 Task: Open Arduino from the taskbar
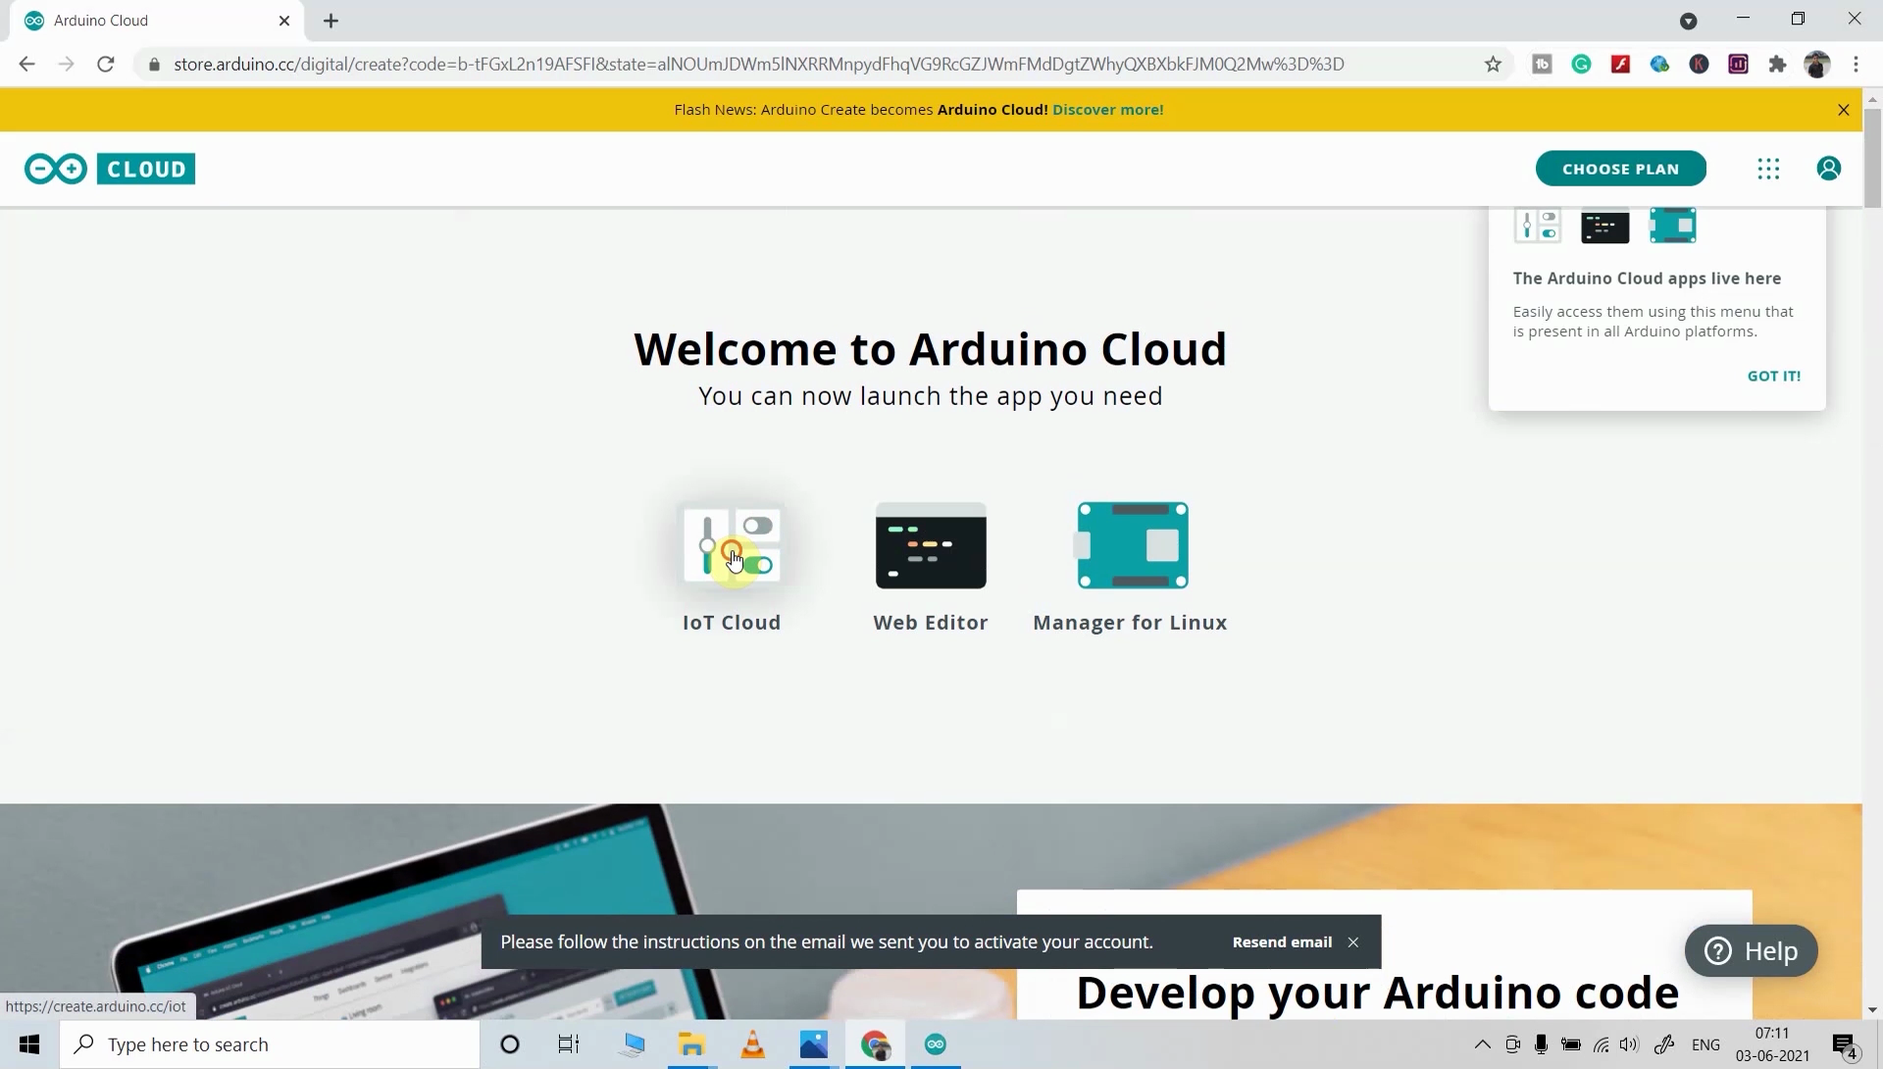(936, 1044)
